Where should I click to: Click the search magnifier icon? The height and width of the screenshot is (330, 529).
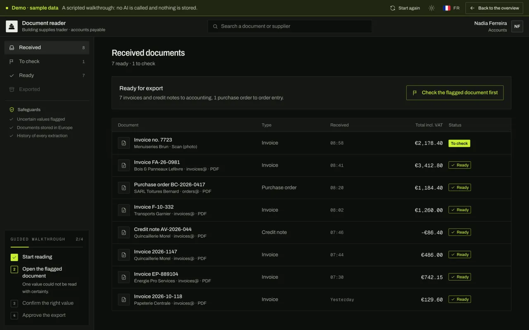point(215,26)
